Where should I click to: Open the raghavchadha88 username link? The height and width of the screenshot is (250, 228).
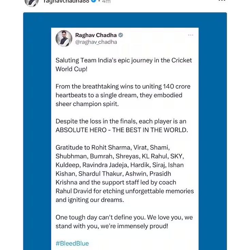point(66,1)
